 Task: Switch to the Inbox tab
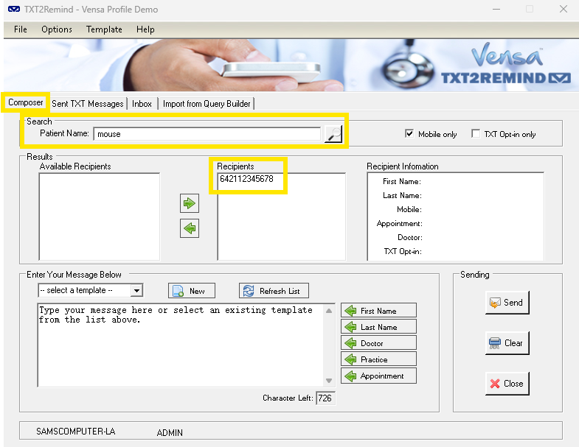click(x=142, y=104)
